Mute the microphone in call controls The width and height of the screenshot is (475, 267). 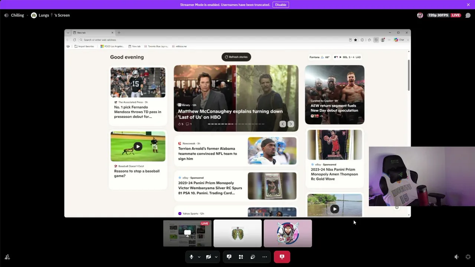(x=191, y=257)
